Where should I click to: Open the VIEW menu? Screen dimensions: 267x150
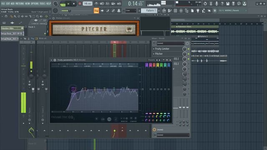(x=28, y=3)
